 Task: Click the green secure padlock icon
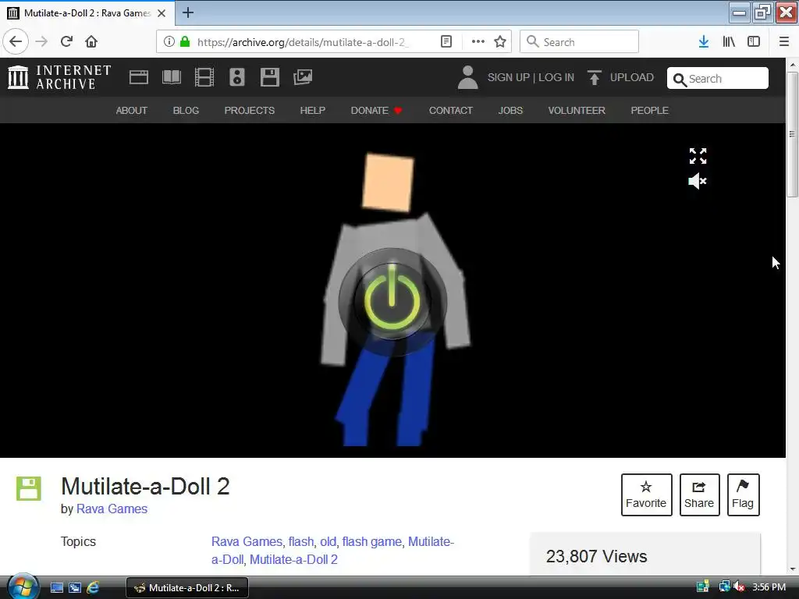click(185, 42)
